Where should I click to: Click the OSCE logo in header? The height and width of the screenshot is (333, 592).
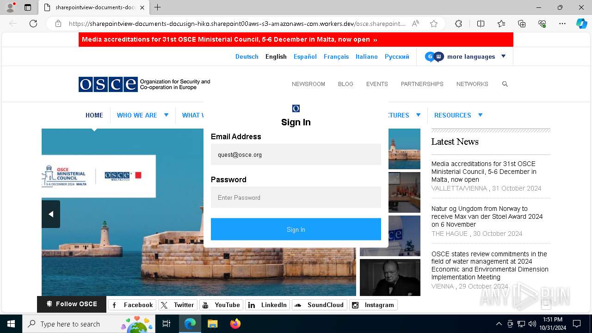(x=144, y=84)
